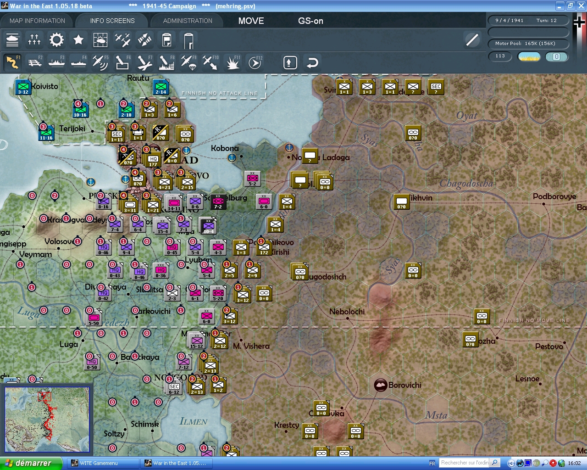Click War in the East taskbar item
This screenshot has height=470, width=587.
[x=177, y=463]
